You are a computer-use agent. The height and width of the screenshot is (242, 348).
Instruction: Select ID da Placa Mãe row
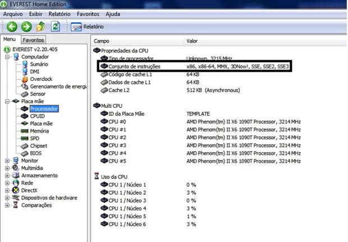point(155,114)
